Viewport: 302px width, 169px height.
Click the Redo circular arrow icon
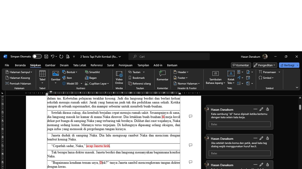61,56
